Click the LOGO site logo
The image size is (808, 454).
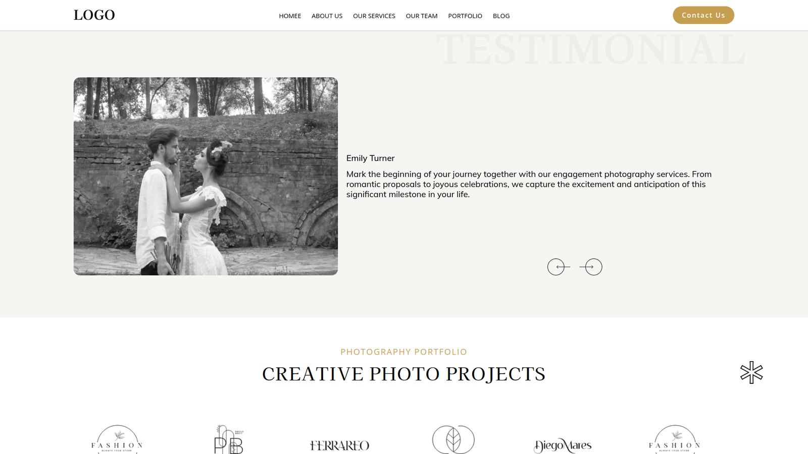(94, 15)
